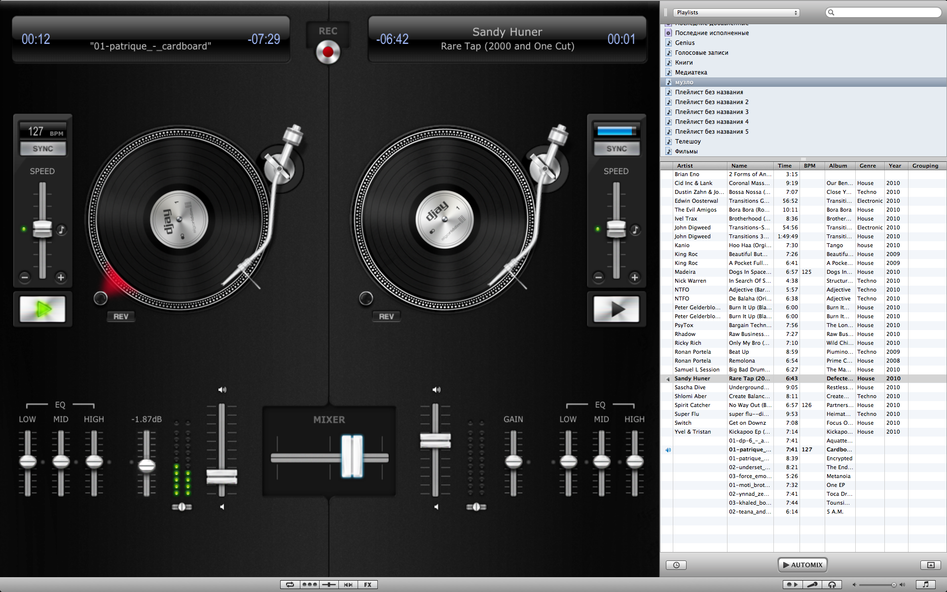Click the master volume slider knob
Image resolution: width=947 pixels, height=592 pixels.
point(894,585)
